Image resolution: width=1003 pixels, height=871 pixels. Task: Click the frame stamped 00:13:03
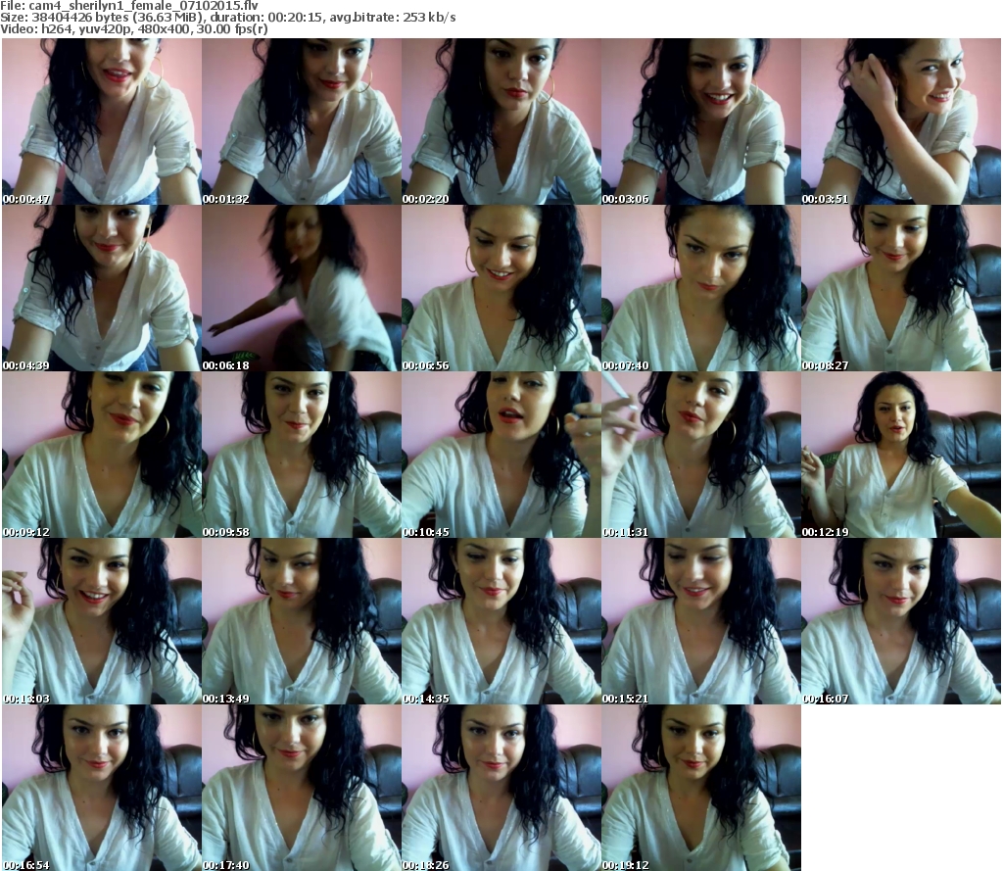click(102, 621)
